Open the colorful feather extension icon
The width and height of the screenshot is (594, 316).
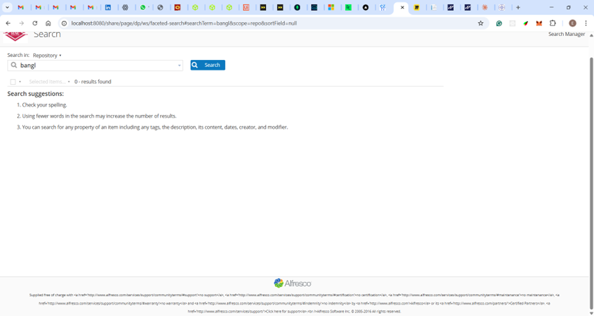click(x=525, y=23)
